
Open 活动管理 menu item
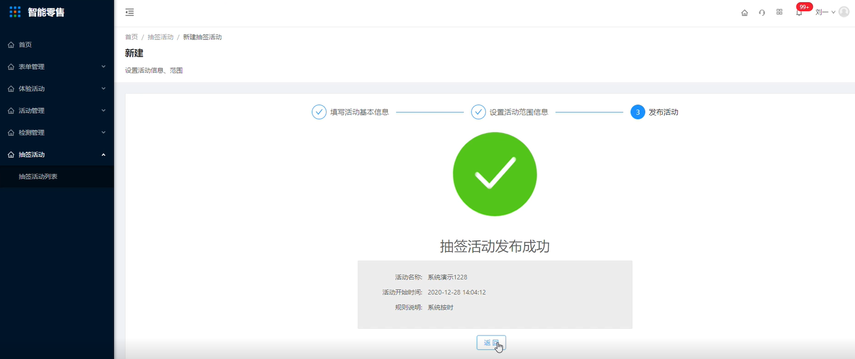coord(57,110)
